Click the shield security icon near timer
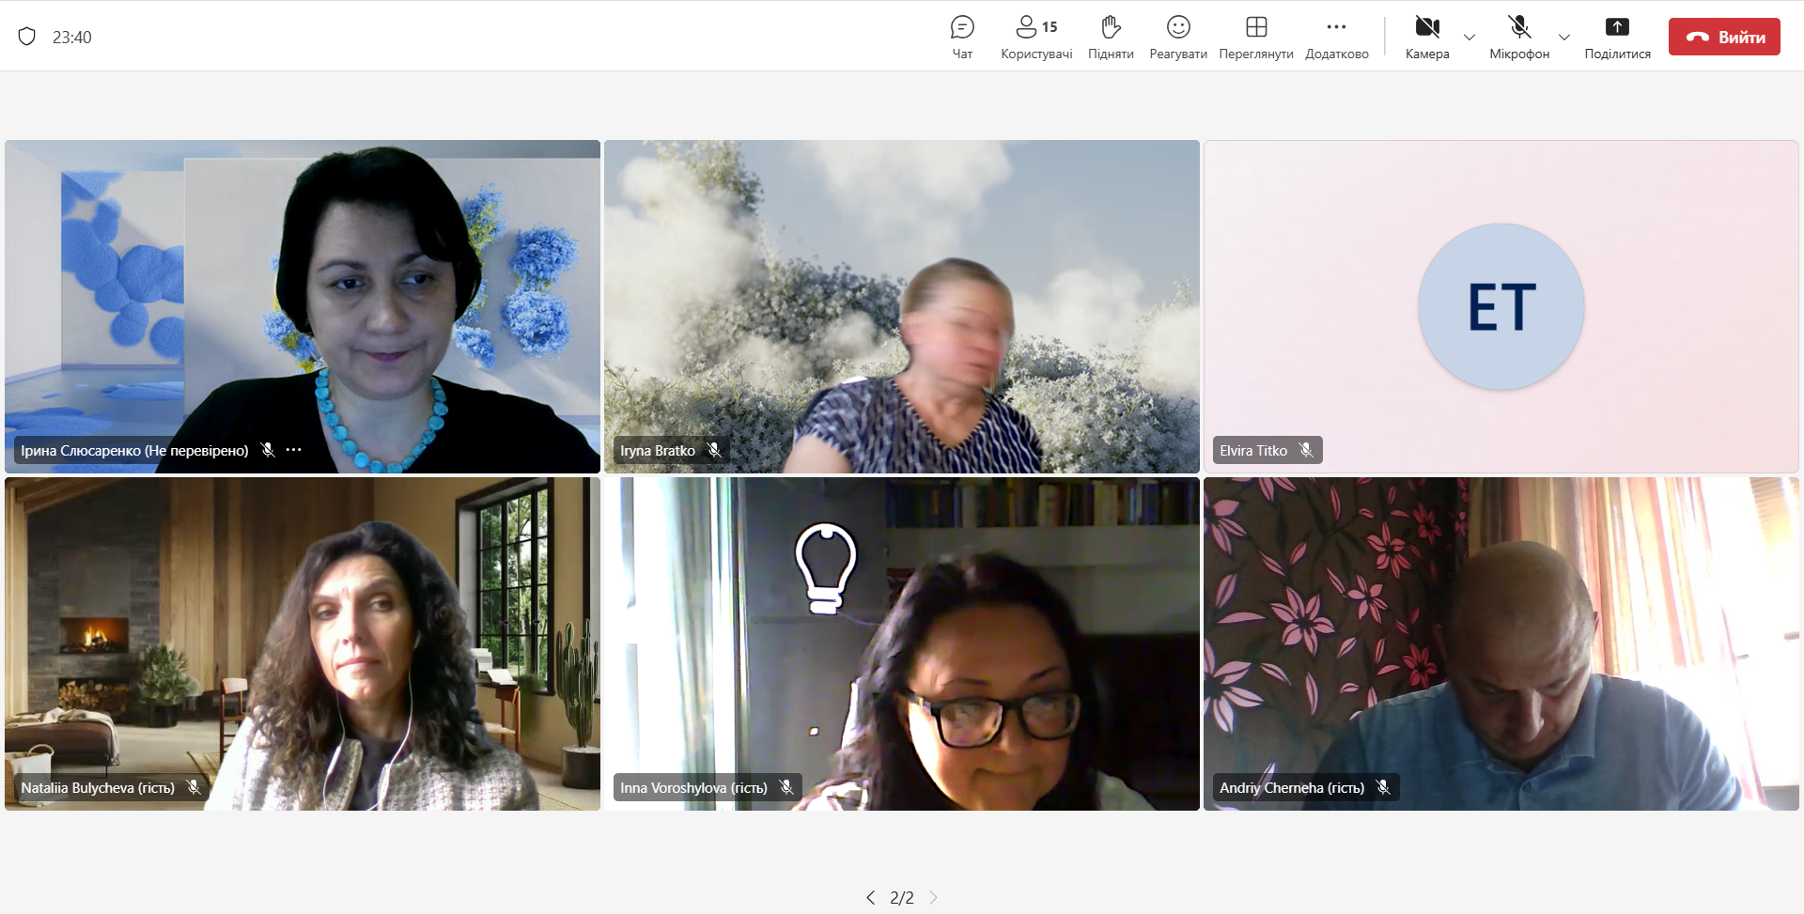This screenshot has width=1804, height=914. (x=27, y=37)
